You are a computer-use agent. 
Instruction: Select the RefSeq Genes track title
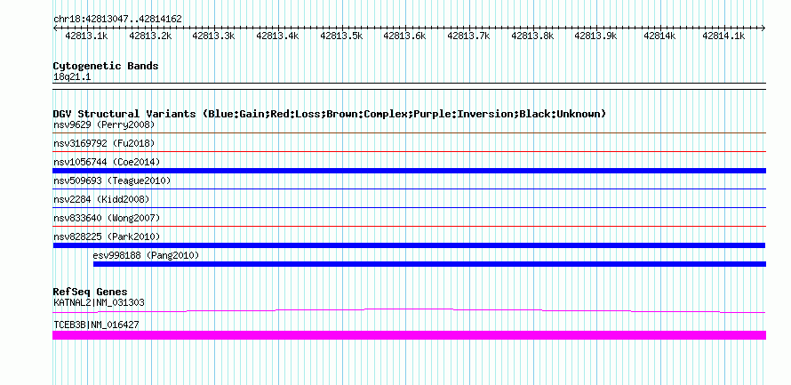pos(90,293)
